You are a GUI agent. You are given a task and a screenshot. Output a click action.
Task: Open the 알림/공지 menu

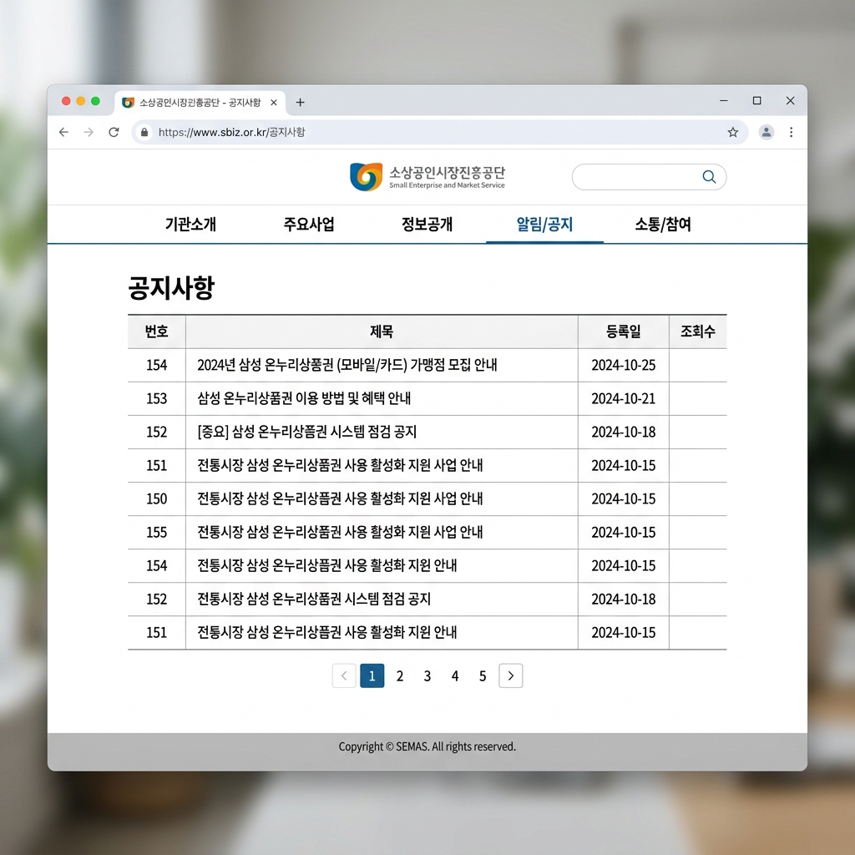(544, 224)
